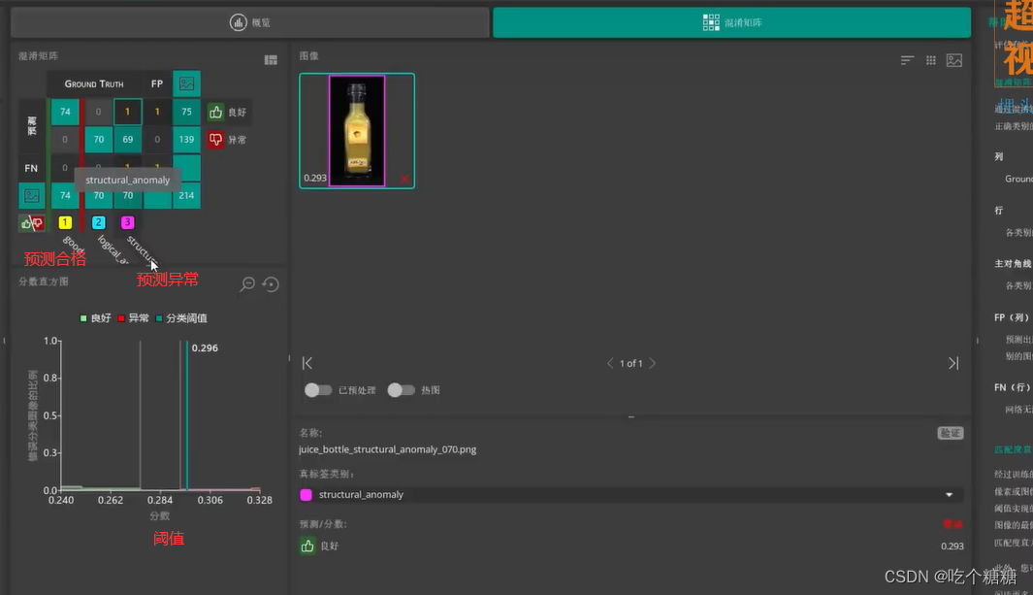Select the matrix cell showing 69
The width and height of the screenshot is (1033, 595).
128,140
